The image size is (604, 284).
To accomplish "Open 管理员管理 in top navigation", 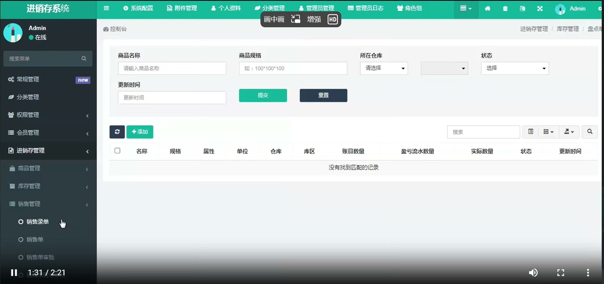I will [317, 8].
